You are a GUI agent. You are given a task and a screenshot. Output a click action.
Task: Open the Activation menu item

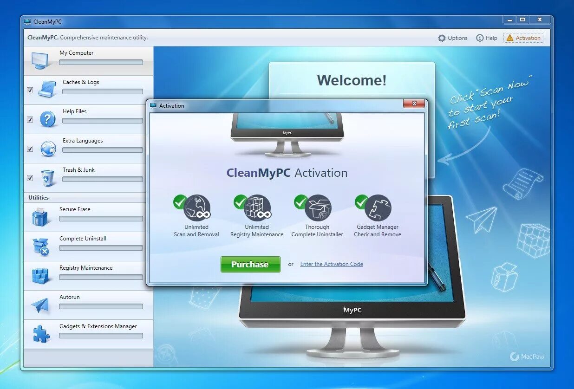tap(523, 38)
